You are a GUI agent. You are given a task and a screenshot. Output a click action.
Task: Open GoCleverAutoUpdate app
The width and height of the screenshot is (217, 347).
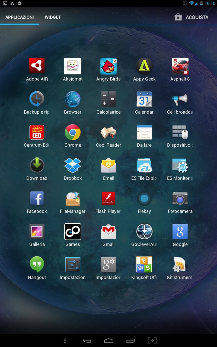(x=144, y=235)
